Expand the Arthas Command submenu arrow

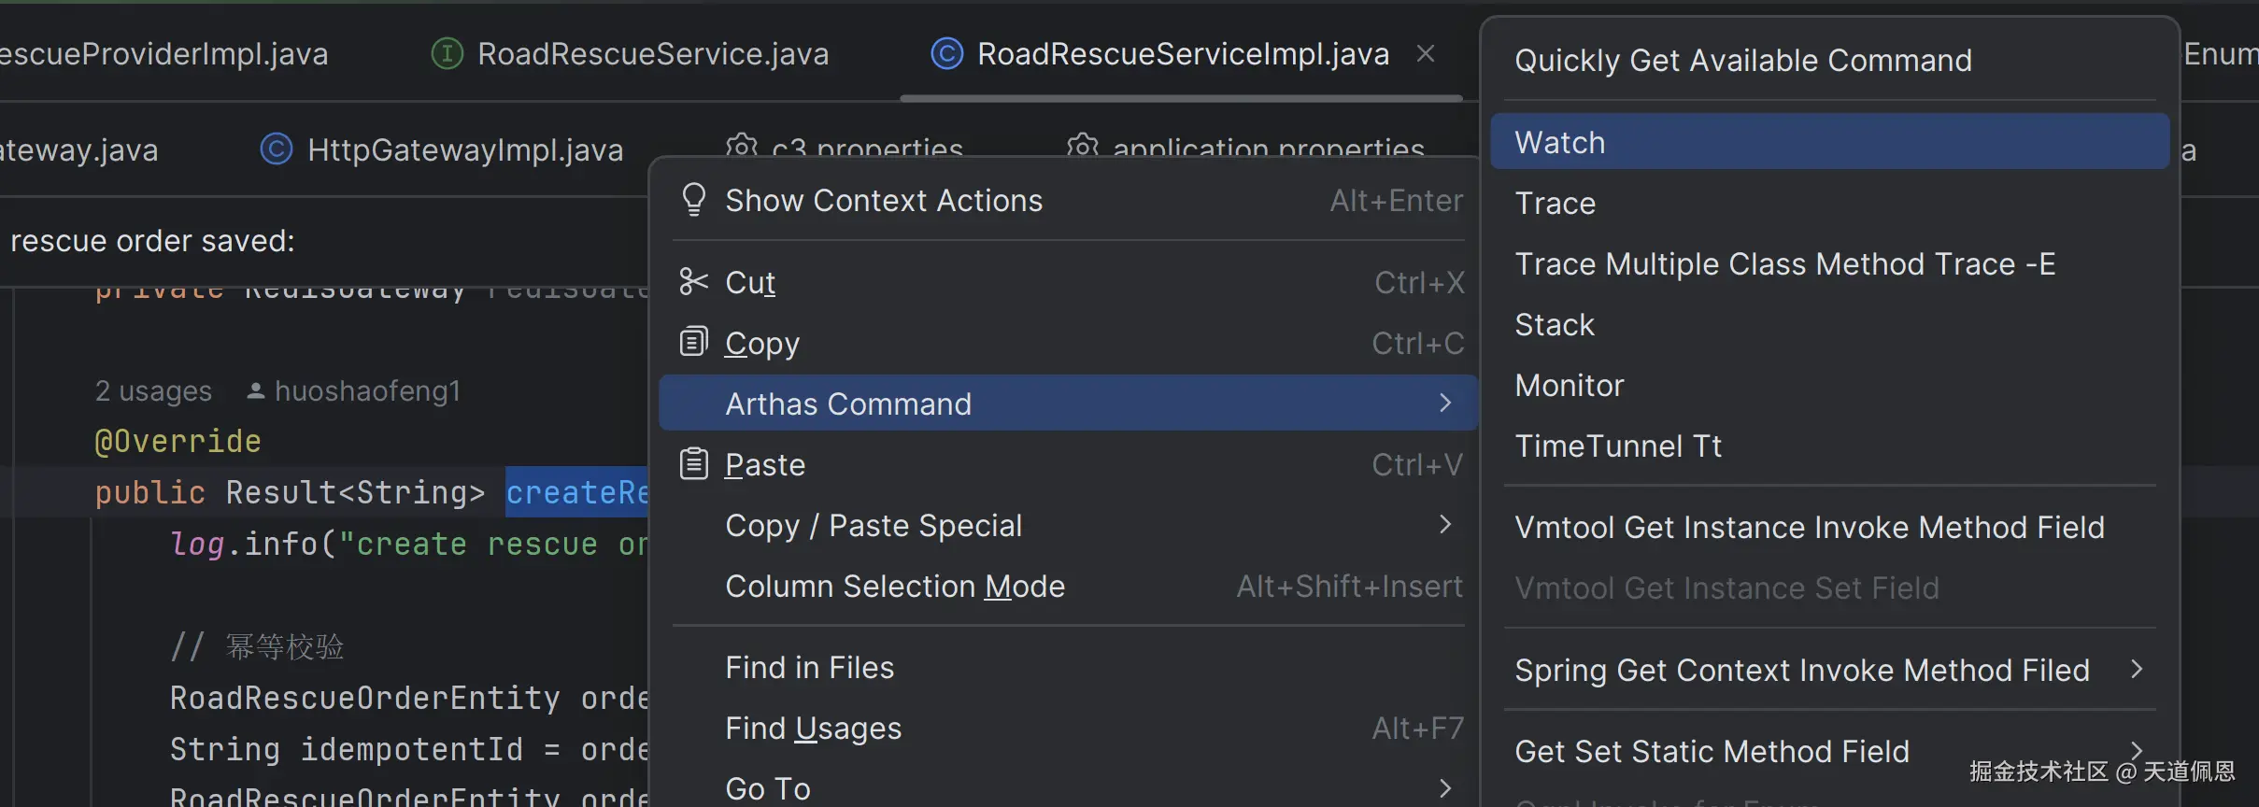(1445, 403)
